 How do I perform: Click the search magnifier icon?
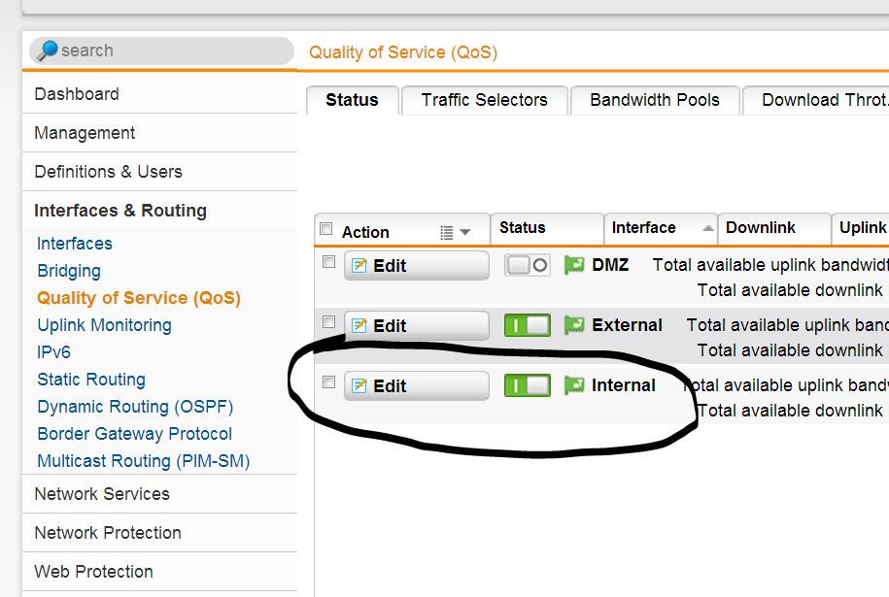47,50
